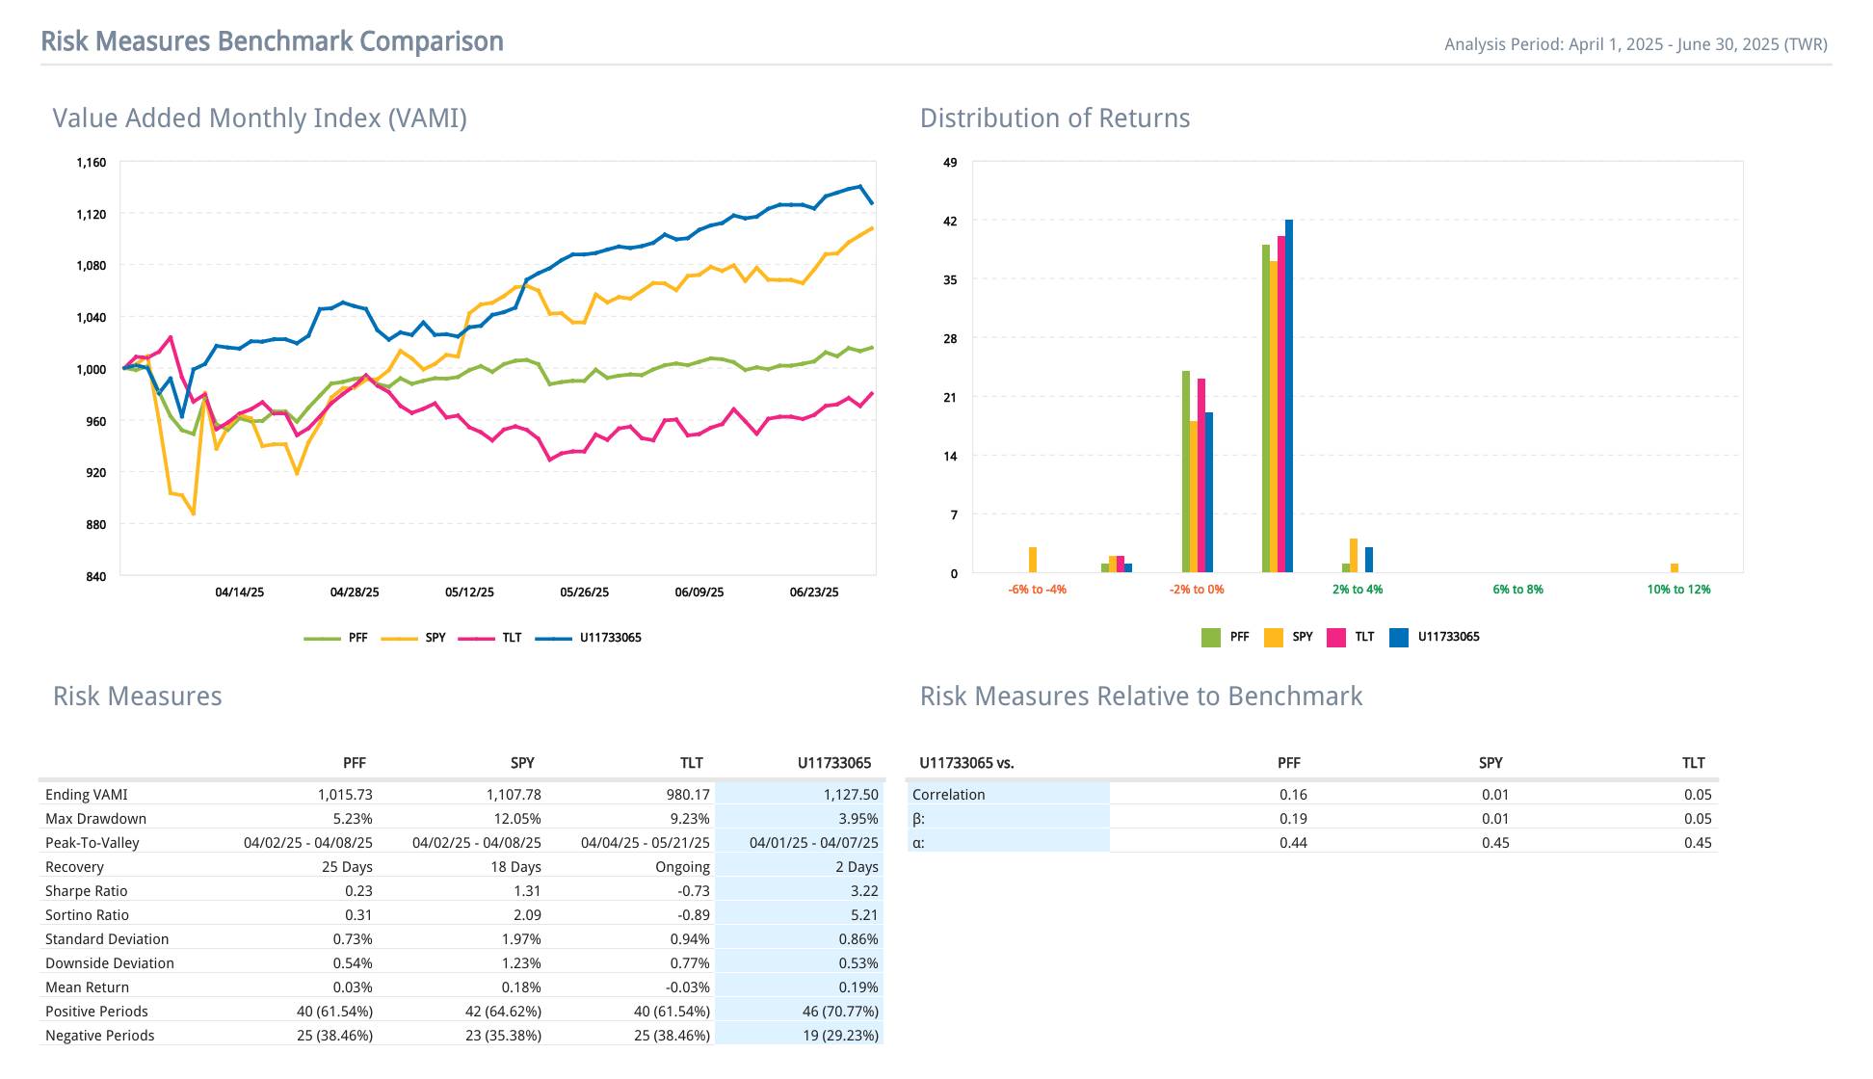This screenshot has height=1079, width=1873.
Task: Select the 2% to 4% axis label
Action: point(1358,590)
